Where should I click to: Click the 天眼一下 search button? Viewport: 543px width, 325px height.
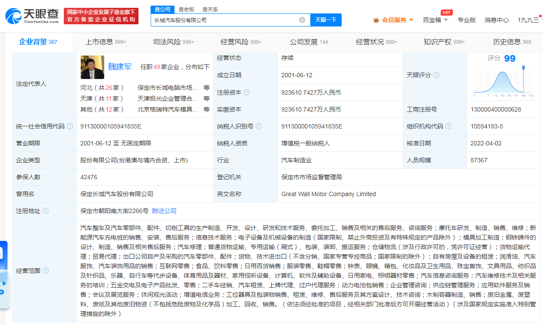(x=326, y=20)
